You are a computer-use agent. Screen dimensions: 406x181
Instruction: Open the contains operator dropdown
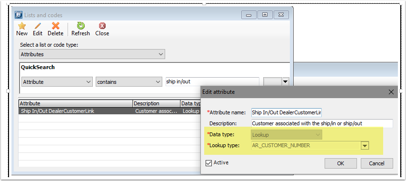coord(129,82)
